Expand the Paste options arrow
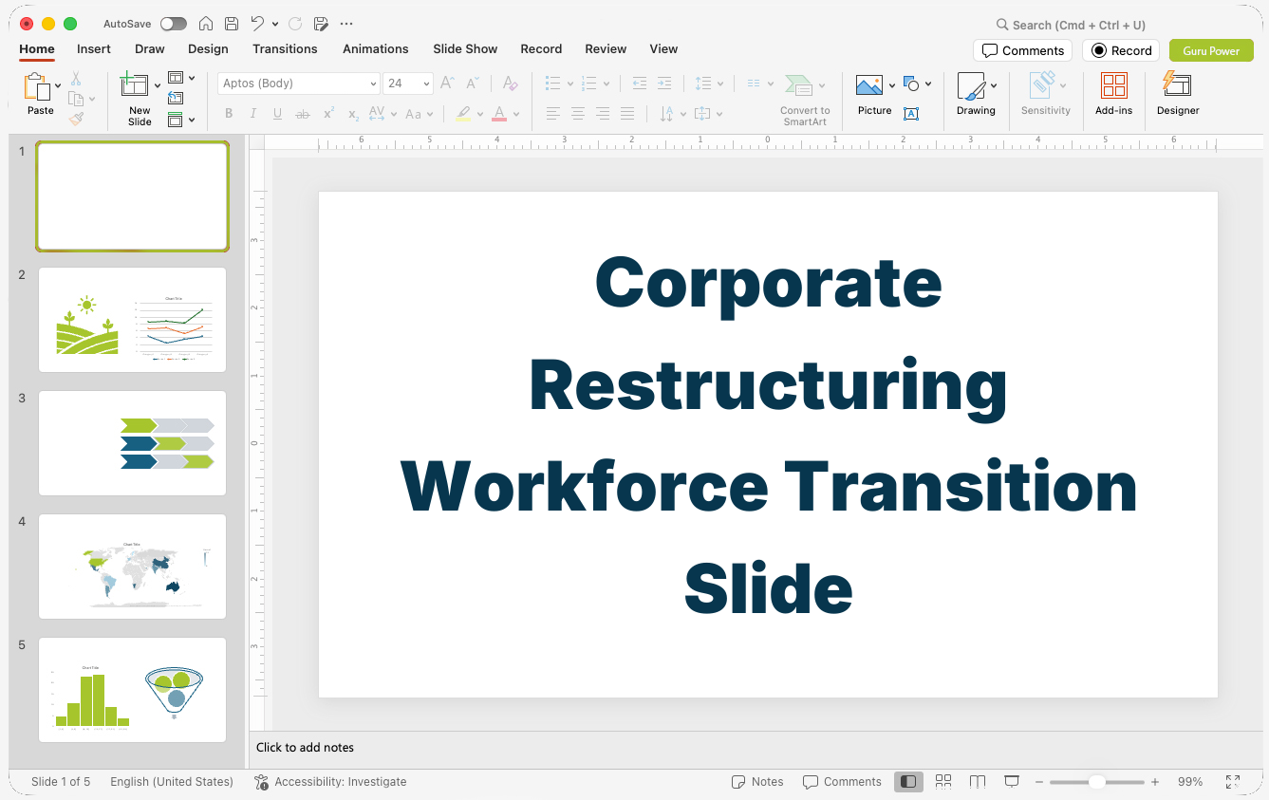The width and height of the screenshot is (1269, 800). pyautogui.click(x=58, y=85)
